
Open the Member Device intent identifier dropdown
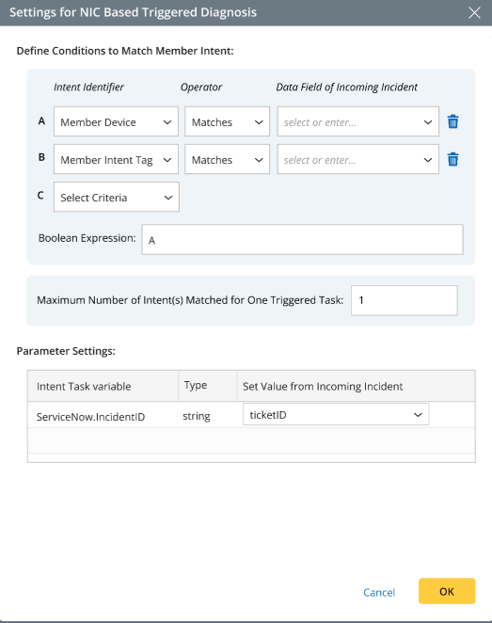[x=116, y=121]
